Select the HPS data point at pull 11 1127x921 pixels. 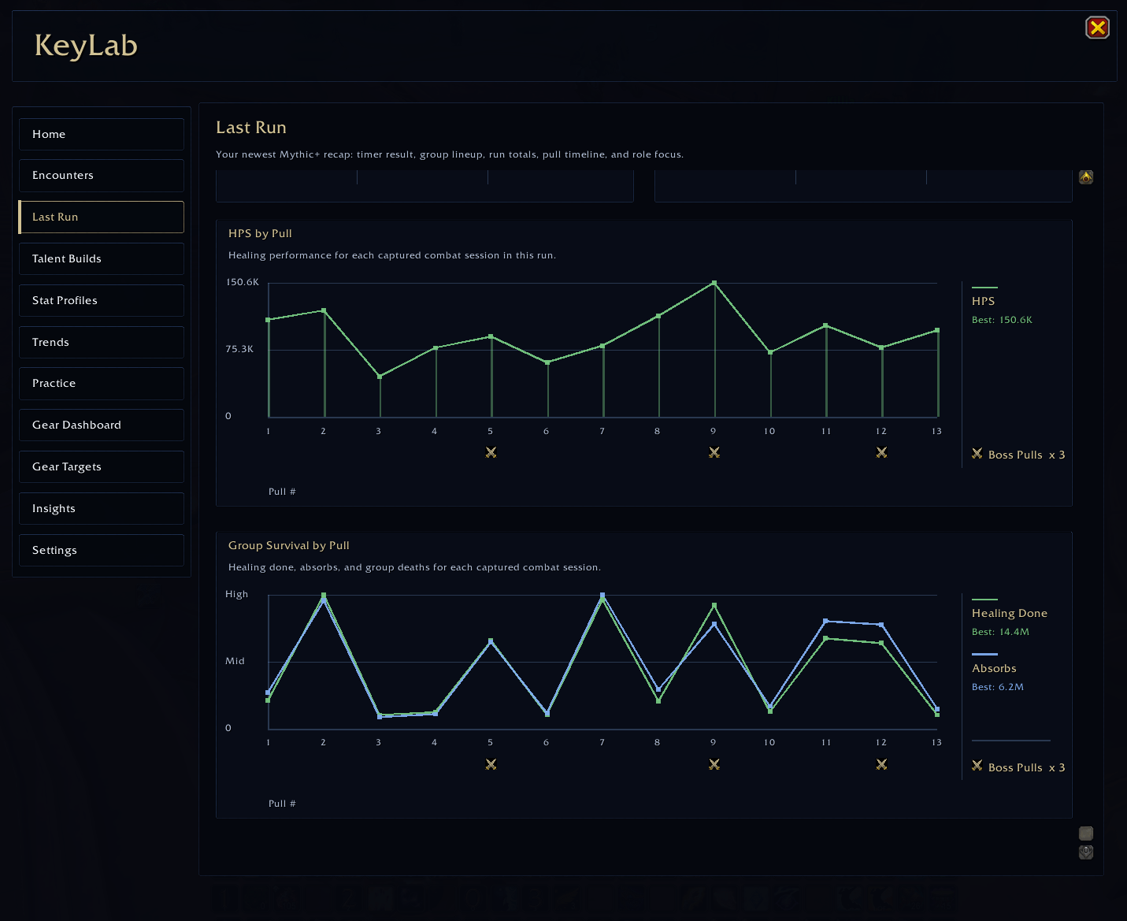pyautogui.click(x=825, y=325)
